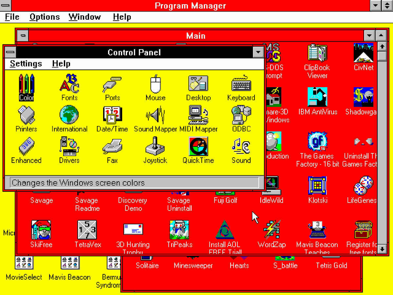Open the Fonts icon in Control Panel
This screenshot has height=295, width=393.
(69, 83)
